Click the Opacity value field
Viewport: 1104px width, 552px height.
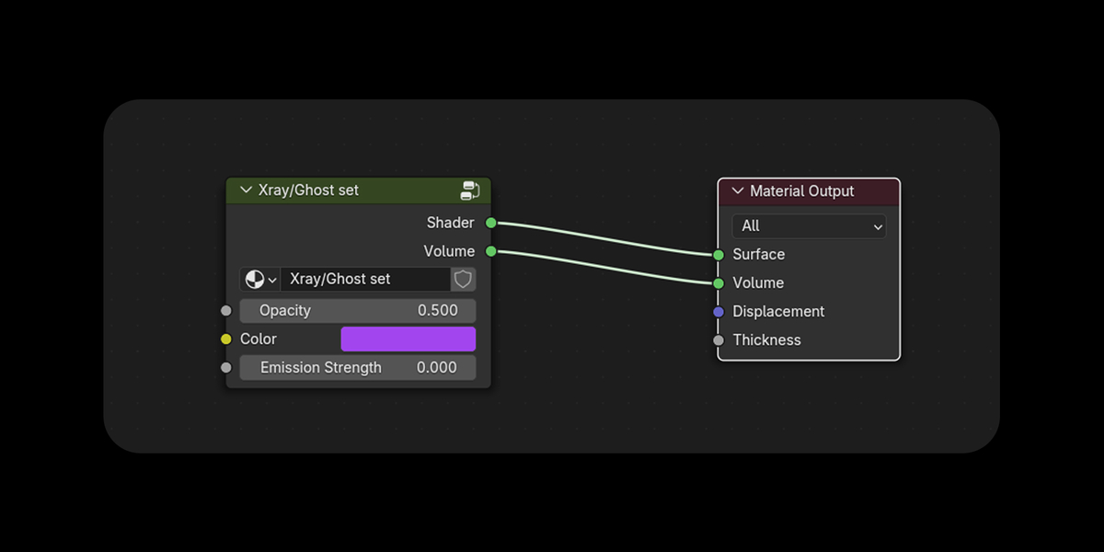point(358,310)
